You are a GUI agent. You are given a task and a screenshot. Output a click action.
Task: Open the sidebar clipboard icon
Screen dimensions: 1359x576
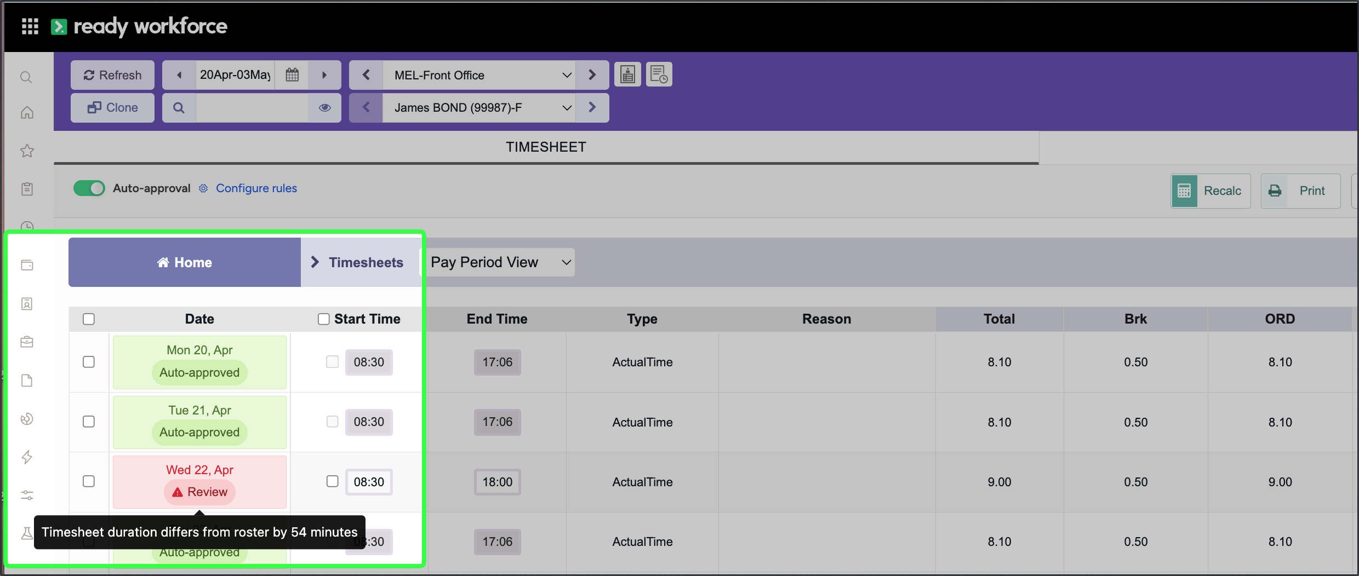click(27, 189)
